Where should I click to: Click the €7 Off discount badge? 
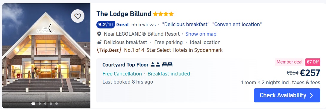(313, 62)
